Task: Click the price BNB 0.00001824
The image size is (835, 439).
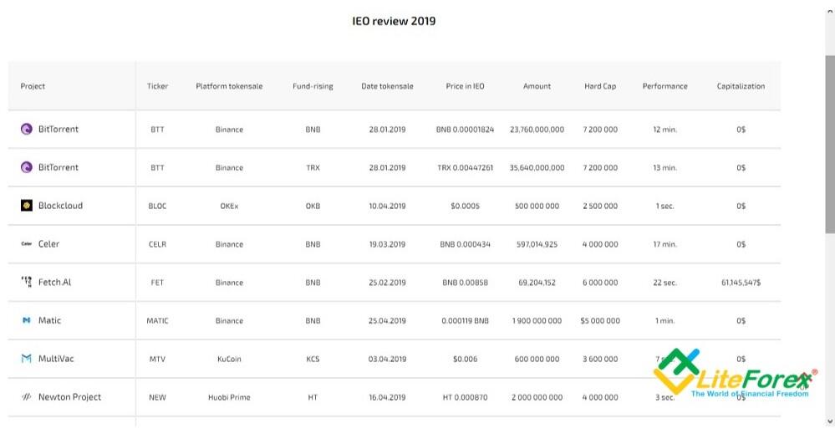Action: (465, 130)
